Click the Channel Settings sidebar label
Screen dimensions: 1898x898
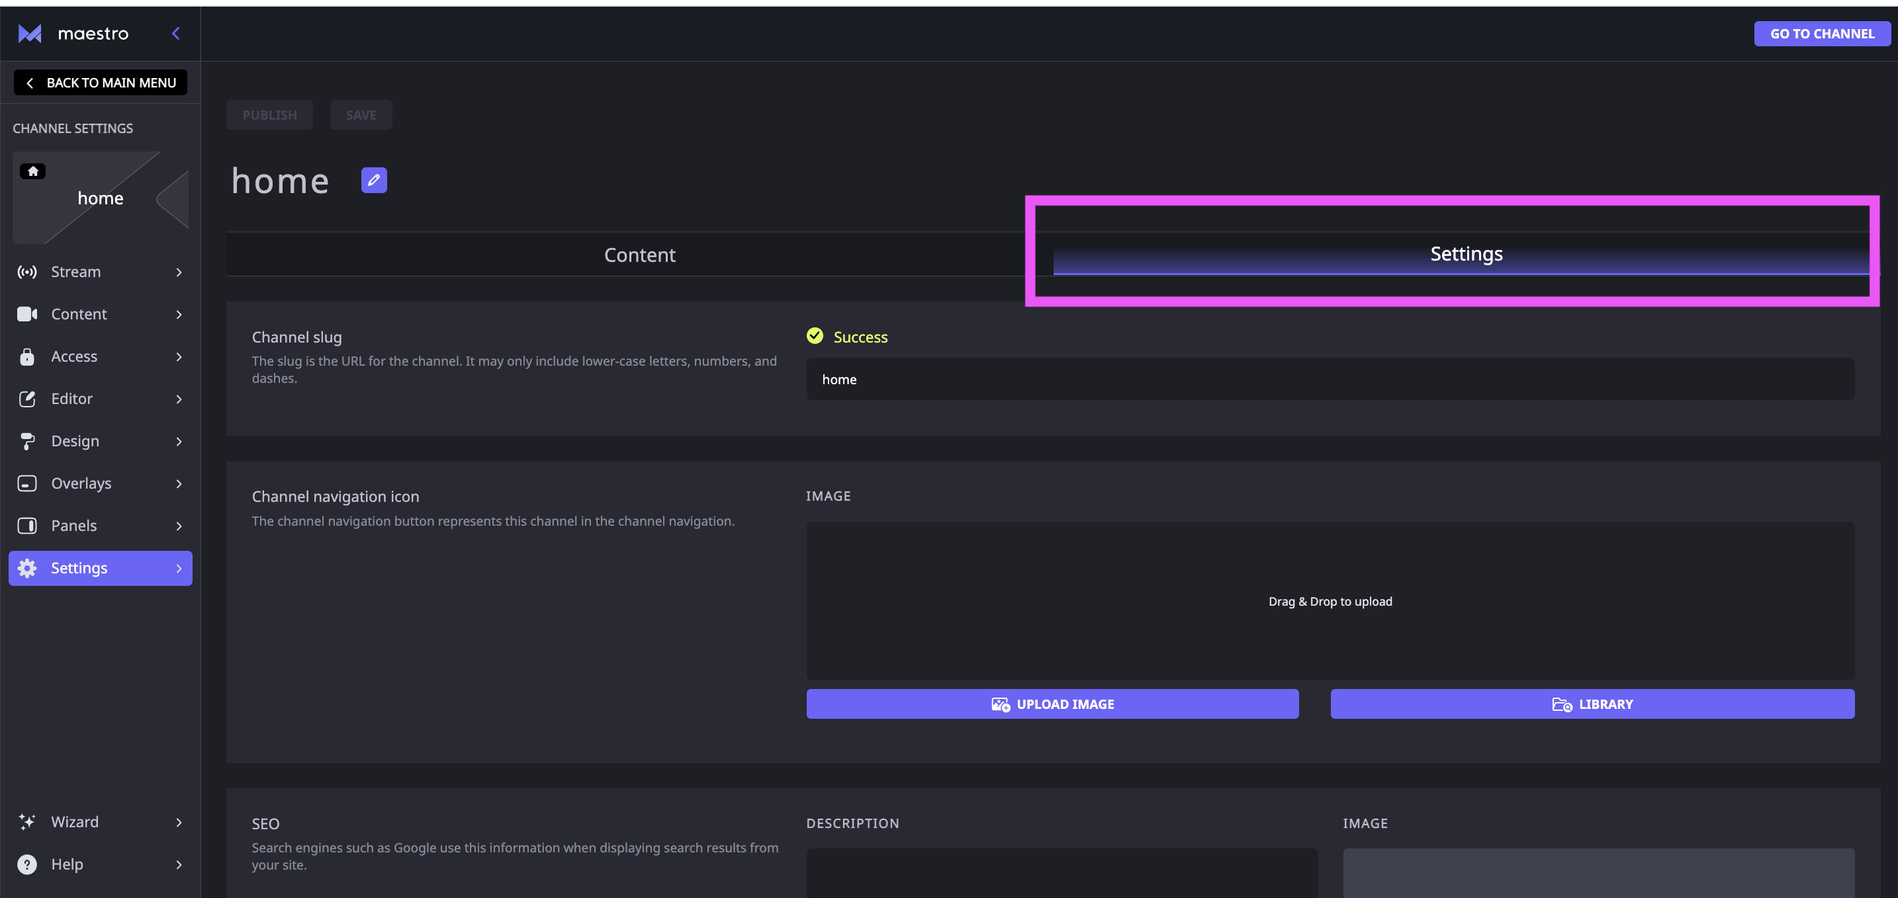[73, 129]
